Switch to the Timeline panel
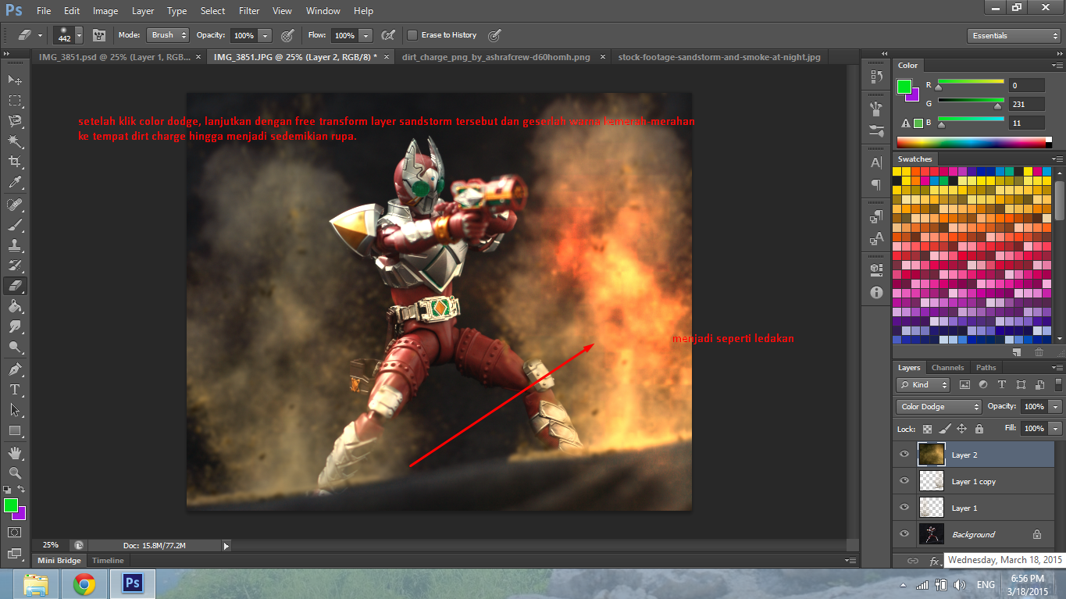Image resolution: width=1066 pixels, height=599 pixels. (107, 560)
